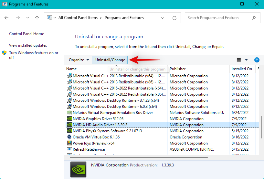Click the magnifier search icon
Viewport: 264px width, 179px height.
pyautogui.click(x=254, y=18)
